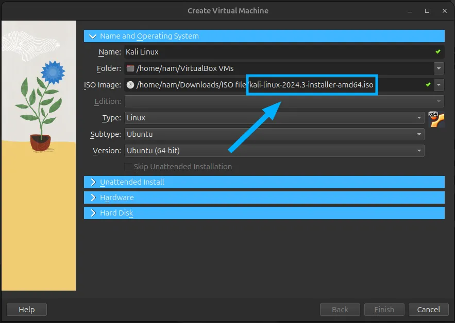Click the green checkmark in ISO Image field
Screen dimensions: 455x323
428,84
